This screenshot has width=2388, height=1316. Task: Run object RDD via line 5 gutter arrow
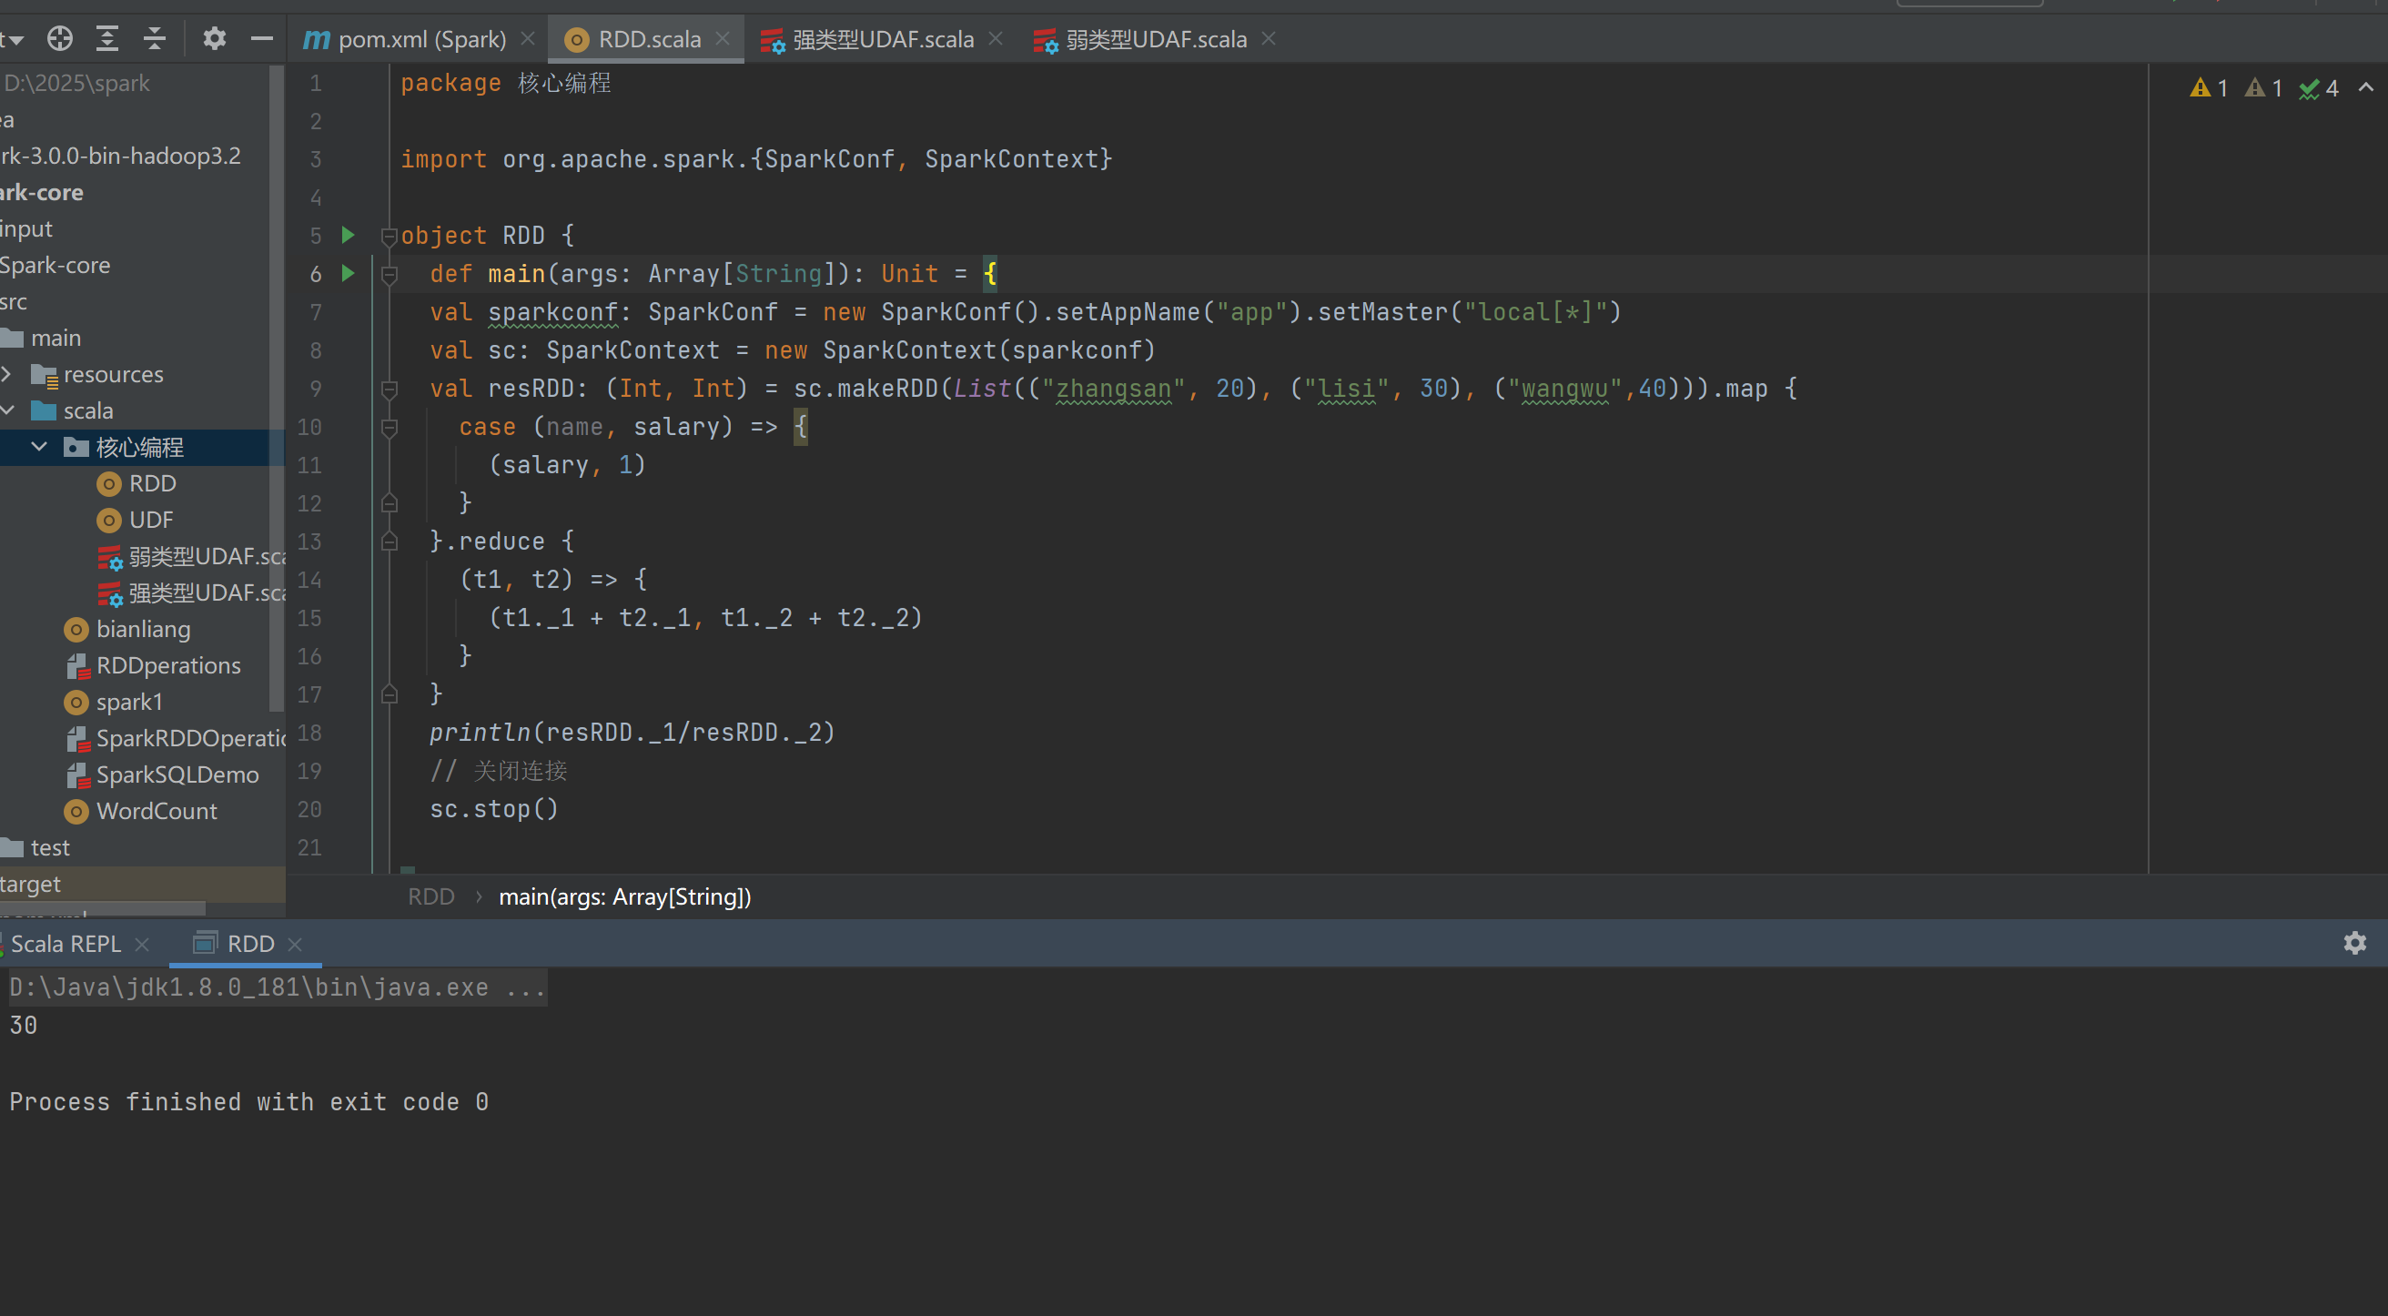click(349, 236)
